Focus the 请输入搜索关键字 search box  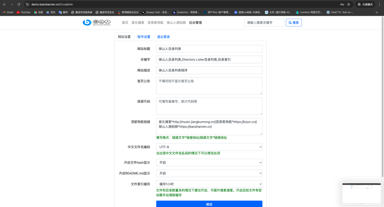click(x=264, y=22)
